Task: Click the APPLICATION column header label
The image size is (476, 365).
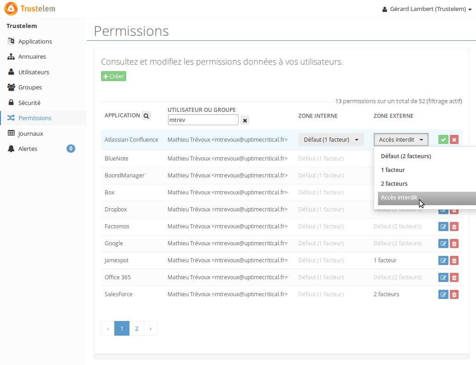Action: coord(123,116)
